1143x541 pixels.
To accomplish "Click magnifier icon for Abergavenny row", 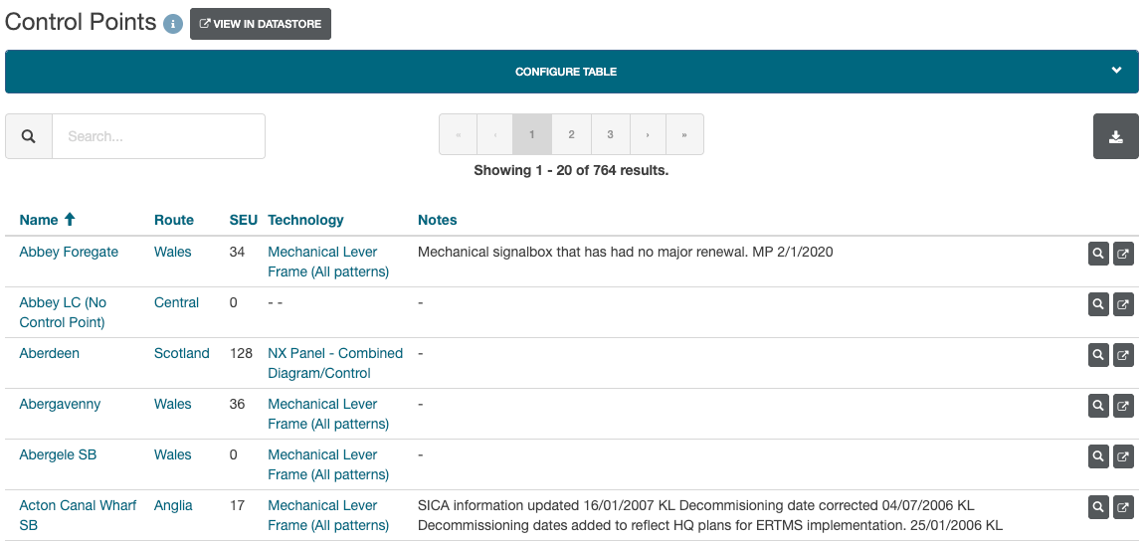I will coord(1098,406).
